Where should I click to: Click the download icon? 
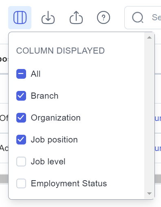pos(48,17)
